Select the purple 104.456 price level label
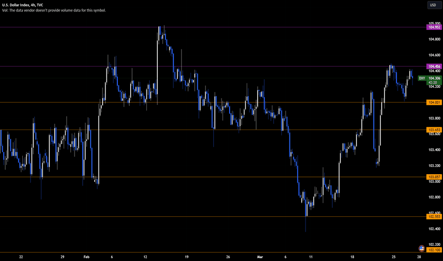The height and width of the screenshot is (261, 443). 434,66
